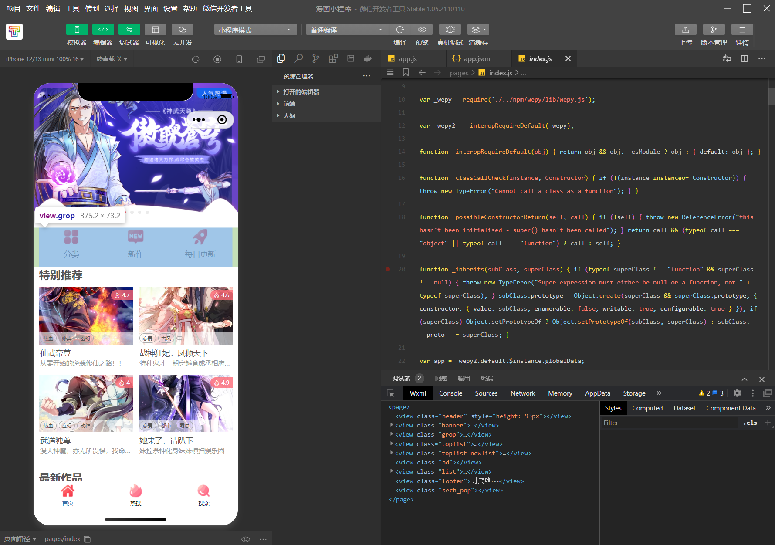
Task: Close the index.js tab
Action: coord(568,58)
